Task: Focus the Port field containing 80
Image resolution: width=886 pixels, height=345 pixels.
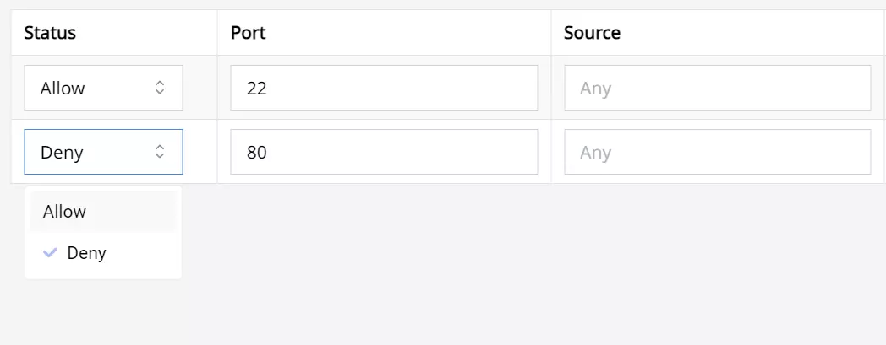Action: [384, 152]
